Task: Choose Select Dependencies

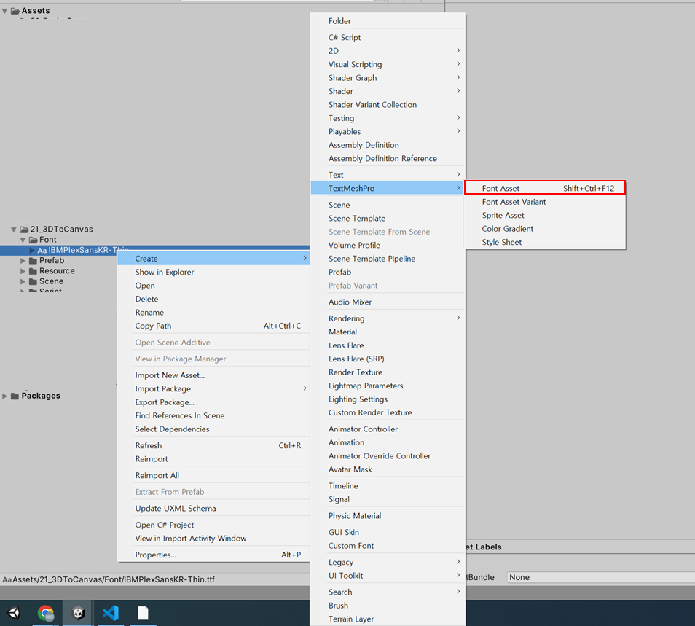Action: (x=213, y=429)
